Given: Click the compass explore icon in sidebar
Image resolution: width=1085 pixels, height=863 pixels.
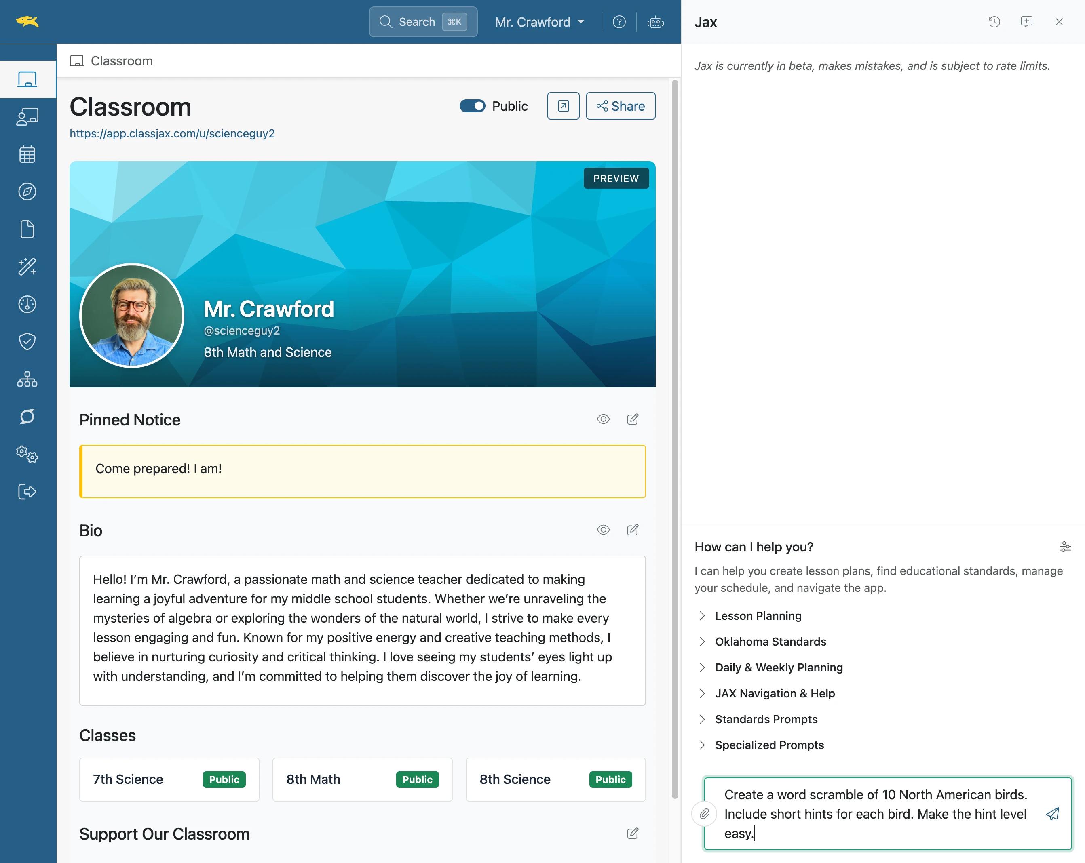Looking at the screenshot, I should 27,192.
